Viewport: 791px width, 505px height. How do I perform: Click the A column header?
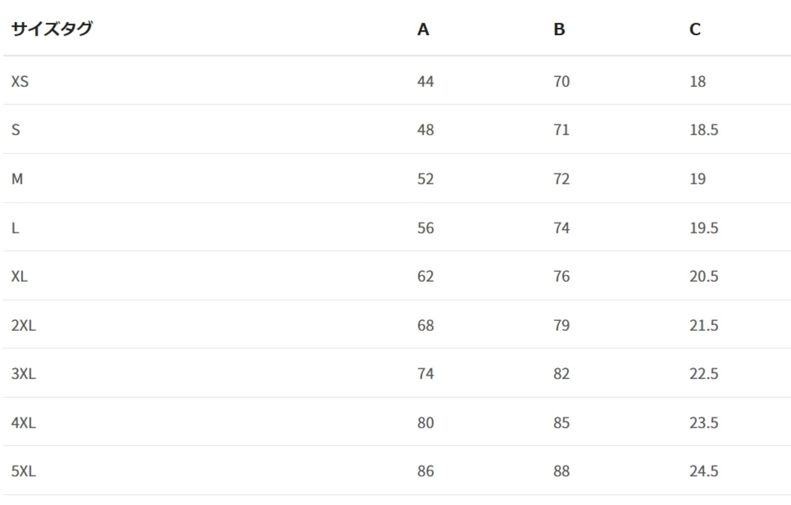(423, 30)
